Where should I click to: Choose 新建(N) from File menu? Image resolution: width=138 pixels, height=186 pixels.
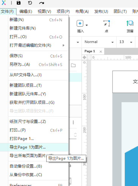click(x=38, y=20)
